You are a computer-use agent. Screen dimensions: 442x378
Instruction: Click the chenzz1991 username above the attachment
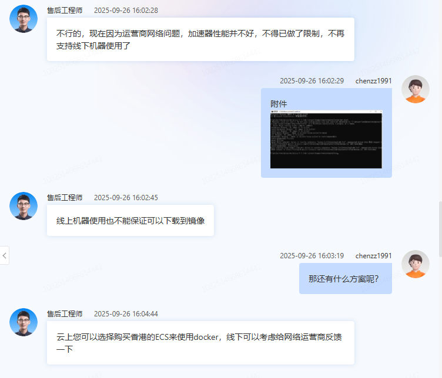(373, 81)
